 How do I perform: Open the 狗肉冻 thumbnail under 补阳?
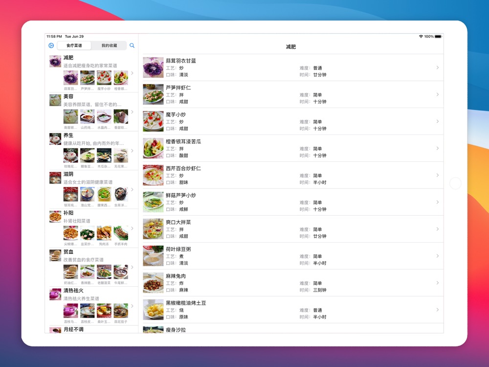pos(104,233)
